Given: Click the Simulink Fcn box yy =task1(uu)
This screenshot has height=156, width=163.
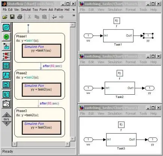Looking at the screenshot, I should pyautogui.click(x=41, y=51).
